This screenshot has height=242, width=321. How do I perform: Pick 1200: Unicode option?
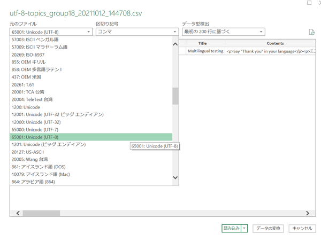[91, 107]
